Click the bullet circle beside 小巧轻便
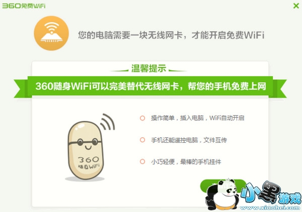This screenshot has width=302, height=212. (142, 161)
